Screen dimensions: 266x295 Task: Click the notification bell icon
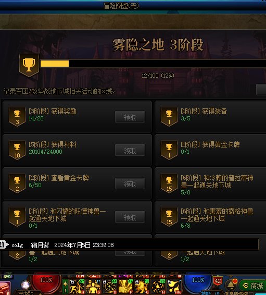pyautogui.click(x=231, y=285)
